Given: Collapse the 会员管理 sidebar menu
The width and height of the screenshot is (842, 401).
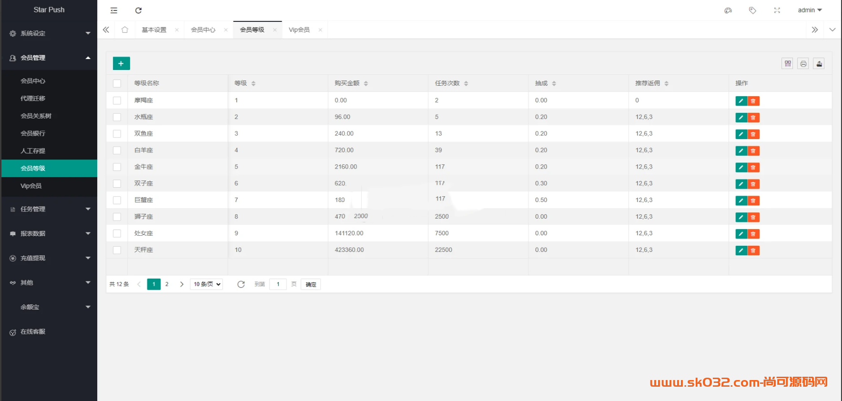Looking at the screenshot, I should (x=49, y=58).
